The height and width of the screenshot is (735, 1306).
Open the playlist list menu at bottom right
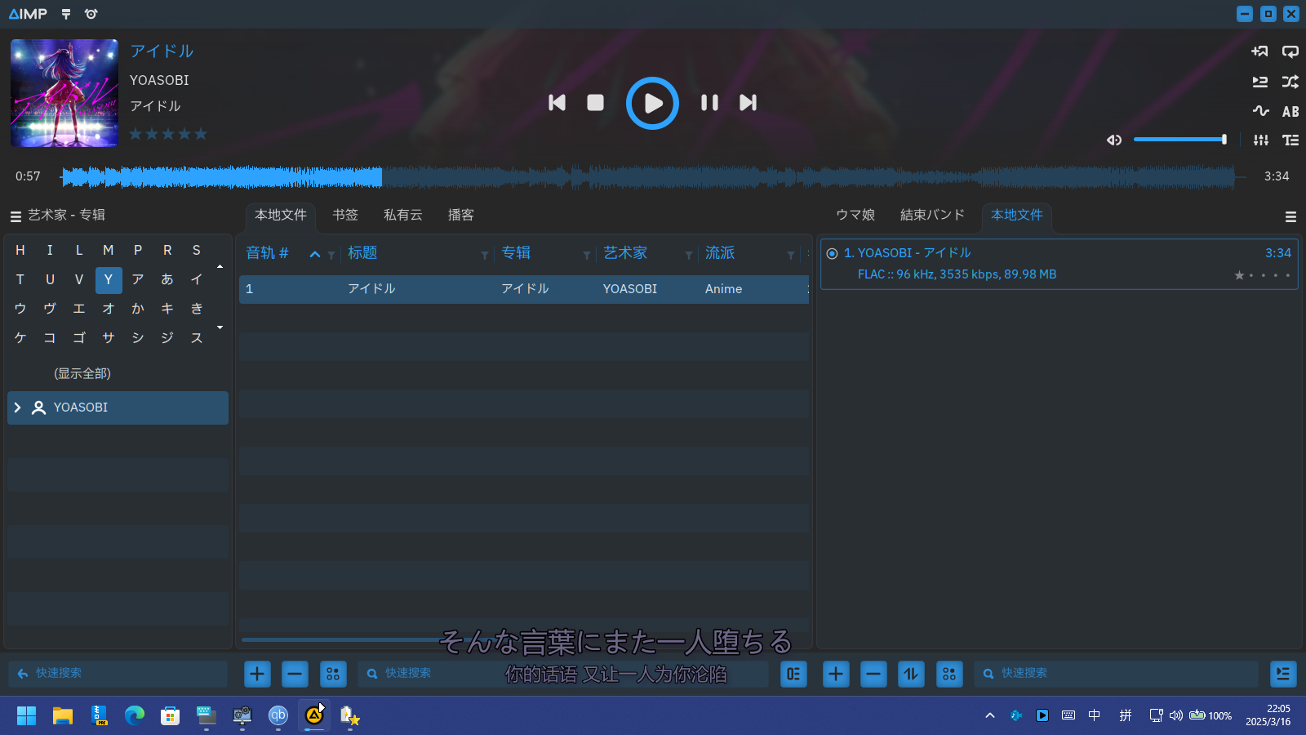click(1284, 674)
